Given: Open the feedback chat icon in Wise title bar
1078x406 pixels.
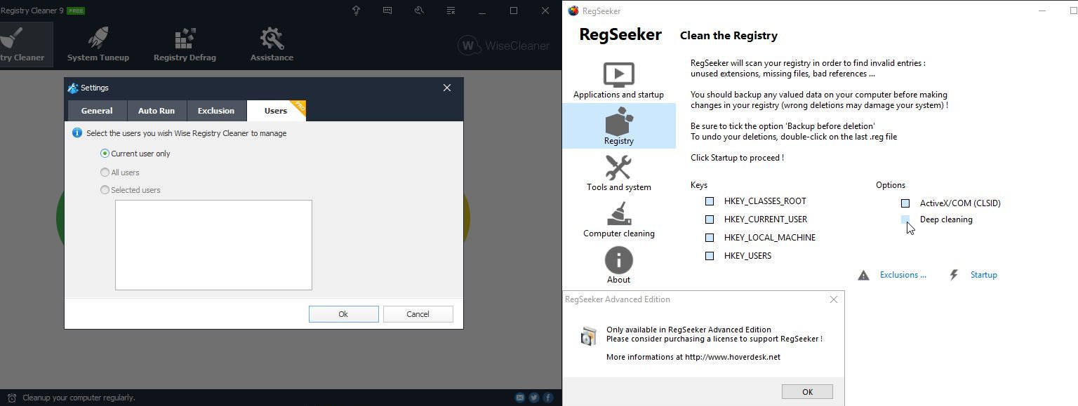Looking at the screenshot, I should click(387, 11).
